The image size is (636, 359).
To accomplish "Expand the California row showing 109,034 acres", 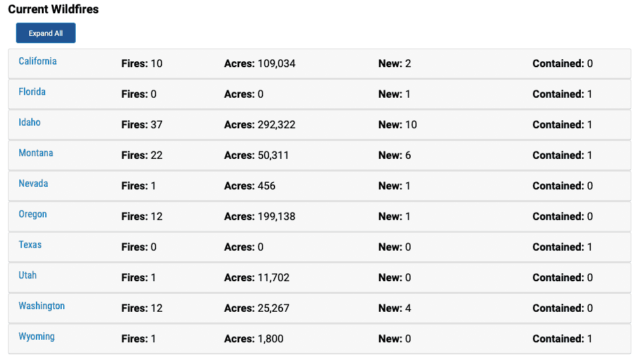I will pyautogui.click(x=320, y=64).
